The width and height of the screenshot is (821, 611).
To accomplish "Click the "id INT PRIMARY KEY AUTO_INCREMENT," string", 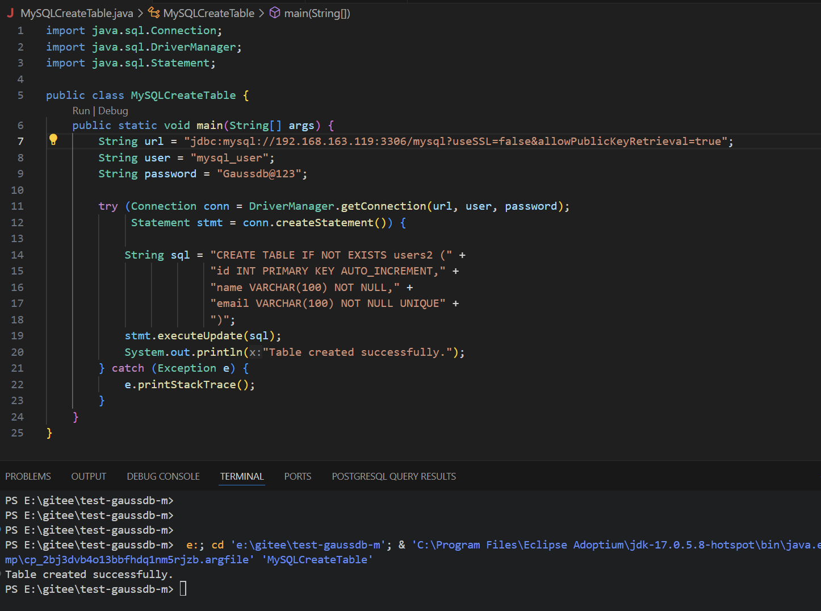I will (328, 271).
